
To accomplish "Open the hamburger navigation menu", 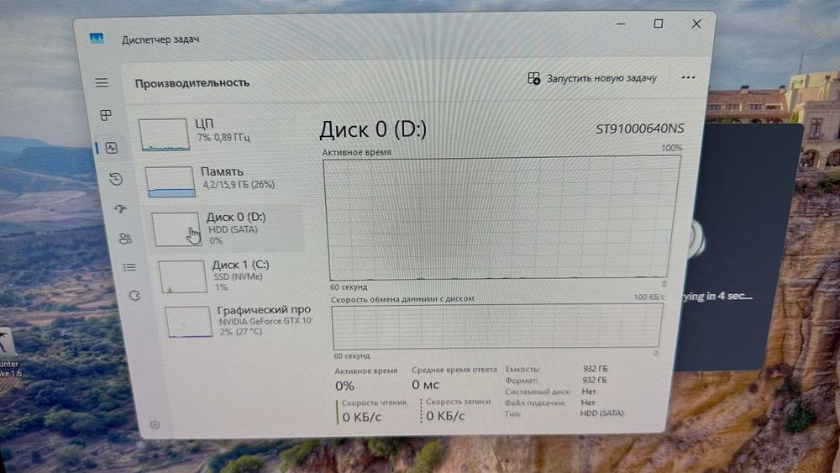I will click(102, 82).
